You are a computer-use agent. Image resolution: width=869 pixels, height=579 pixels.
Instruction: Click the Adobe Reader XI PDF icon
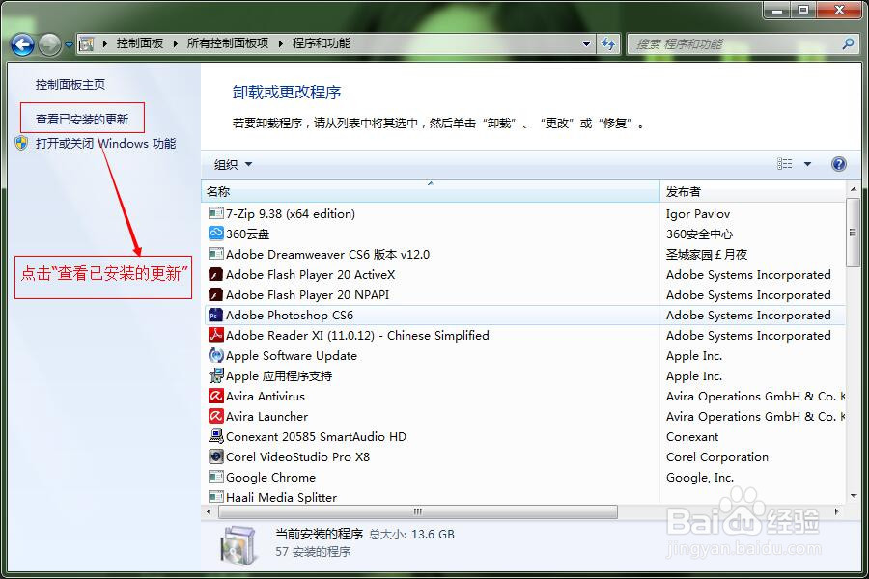pos(217,335)
